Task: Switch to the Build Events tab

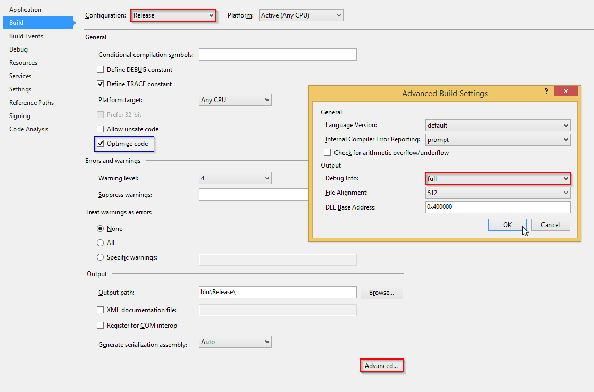Action: 26,36
